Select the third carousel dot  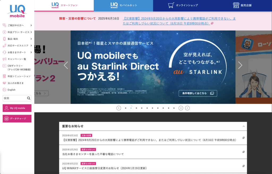136,108
